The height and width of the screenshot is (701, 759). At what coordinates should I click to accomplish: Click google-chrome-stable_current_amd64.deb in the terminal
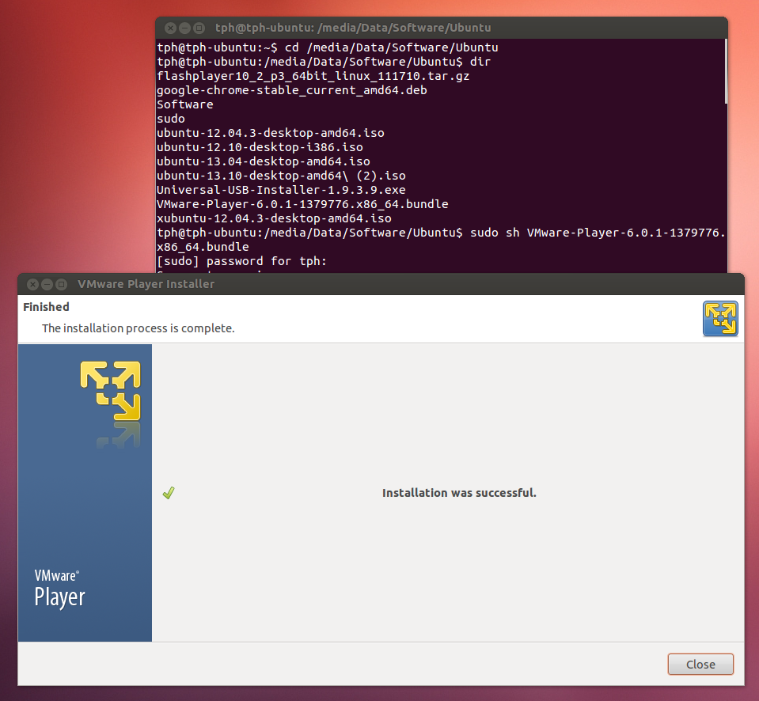coord(292,90)
